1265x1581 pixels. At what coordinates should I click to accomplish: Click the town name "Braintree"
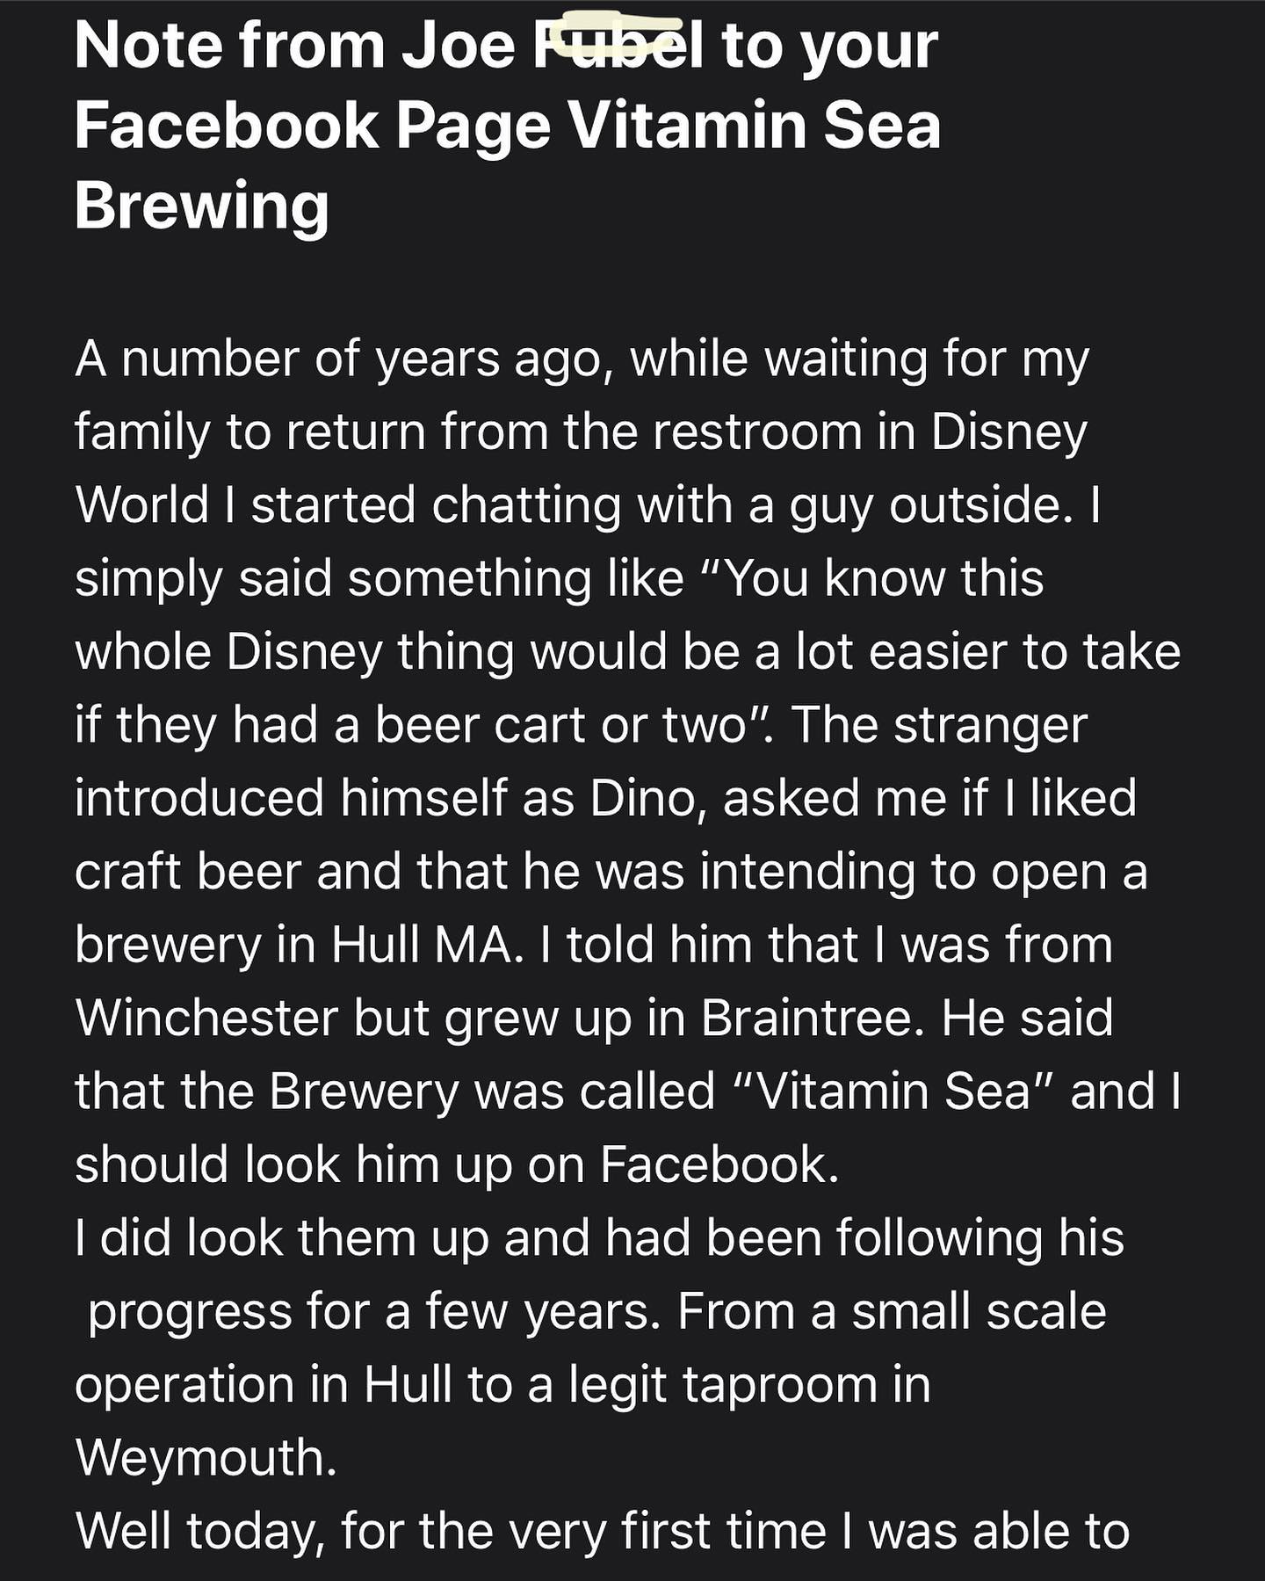tap(812, 1018)
